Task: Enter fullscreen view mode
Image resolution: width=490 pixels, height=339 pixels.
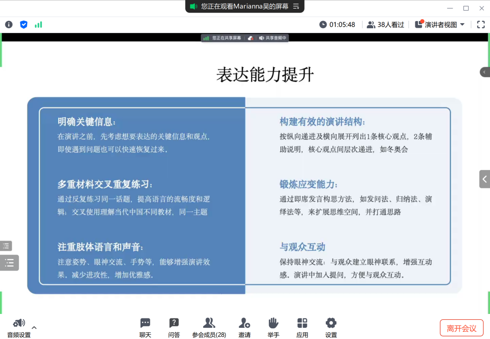Action: [x=481, y=25]
